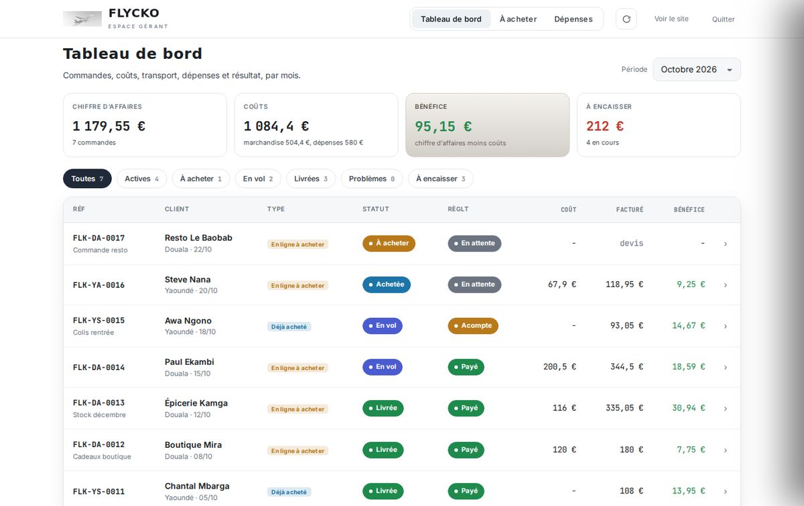The width and height of the screenshot is (804, 506).
Task: Click the order reference FLK-YA-0016
Action: coord(99,285)
